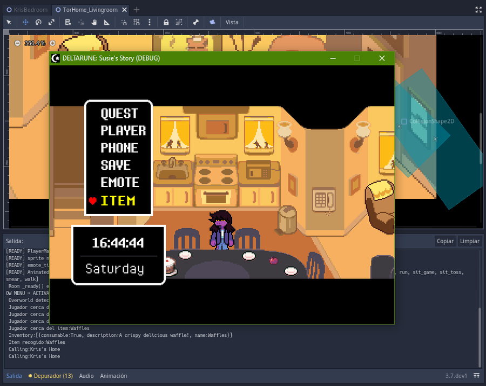Close the DELTARUNE game window
Image resolution: width=486 pixels, height=386 pixels.
[382, 58]
